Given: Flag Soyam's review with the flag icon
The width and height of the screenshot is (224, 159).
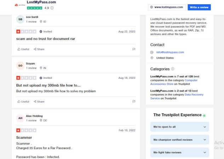Looking at the screenshot, I should click(134, 101).
